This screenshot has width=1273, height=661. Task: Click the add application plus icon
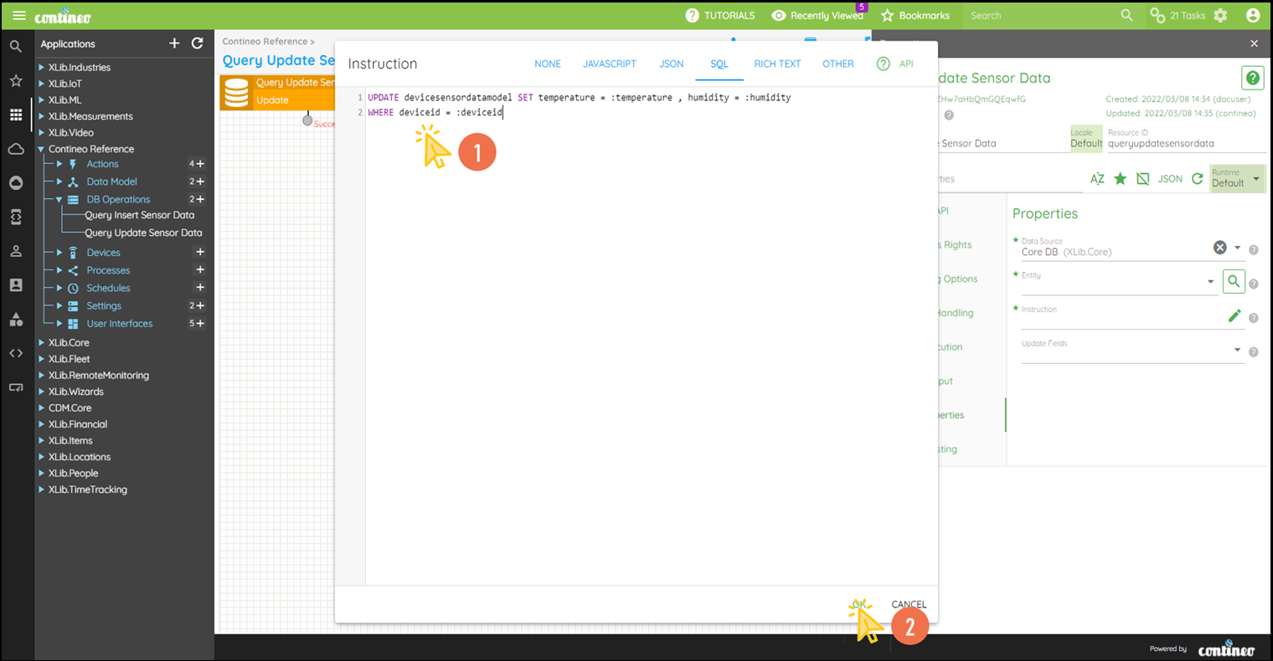point(174,44)
